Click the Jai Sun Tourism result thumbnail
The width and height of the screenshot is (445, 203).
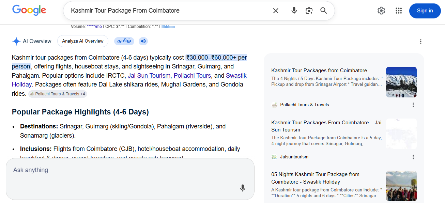tap(401, 134)
